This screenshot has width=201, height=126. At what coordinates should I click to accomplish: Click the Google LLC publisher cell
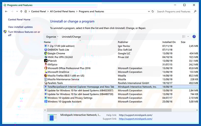124,53
